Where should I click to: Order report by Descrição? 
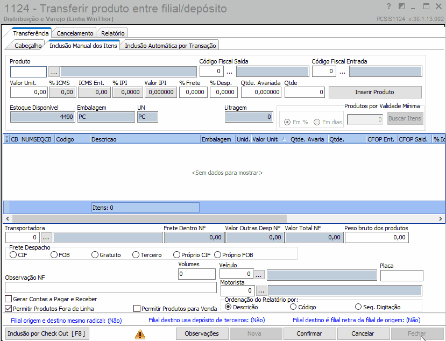tap(228, 307)
